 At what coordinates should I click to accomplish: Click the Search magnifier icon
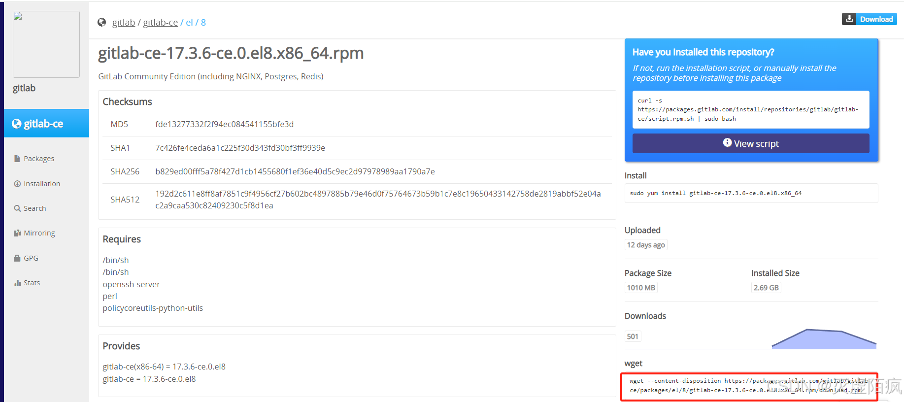click(17, 208)
